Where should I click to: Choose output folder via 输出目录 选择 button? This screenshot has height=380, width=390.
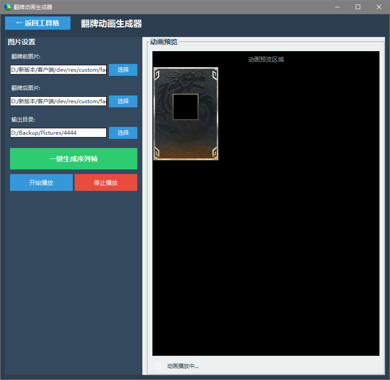pos(123,133)
